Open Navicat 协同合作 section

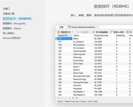12,38
